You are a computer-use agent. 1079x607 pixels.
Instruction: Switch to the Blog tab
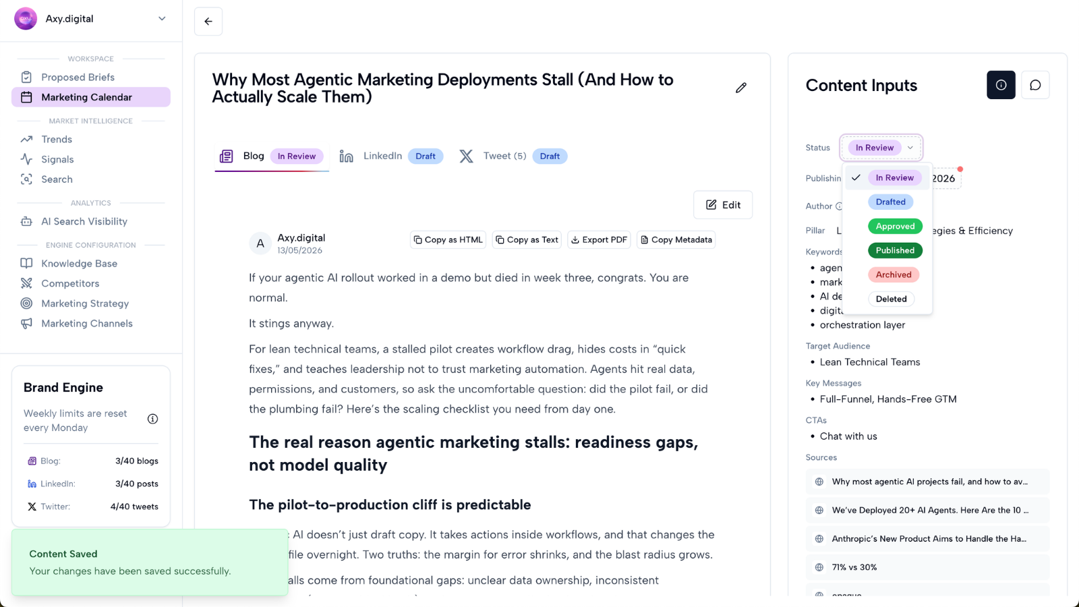click(x=272, y=156)
